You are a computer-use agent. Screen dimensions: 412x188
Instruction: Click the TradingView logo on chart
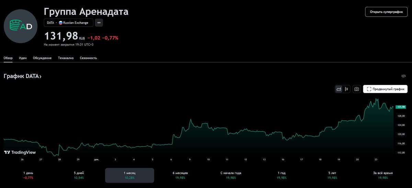(20, 152)
